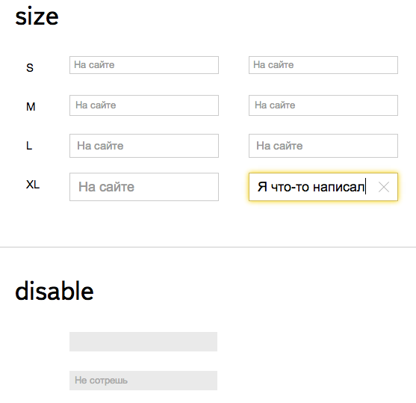Viewport: 416px width, 403px height.
Task: Focus the left size S input field
Action: click(144, 65)
